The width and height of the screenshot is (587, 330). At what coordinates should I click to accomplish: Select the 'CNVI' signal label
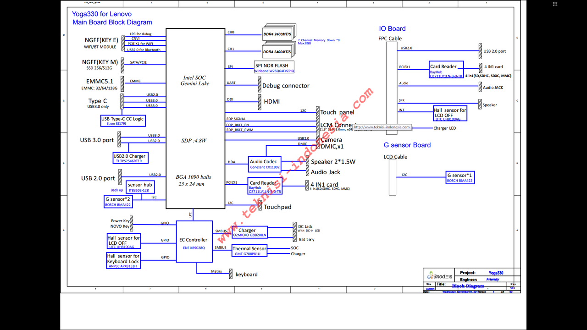click(136, 39)
